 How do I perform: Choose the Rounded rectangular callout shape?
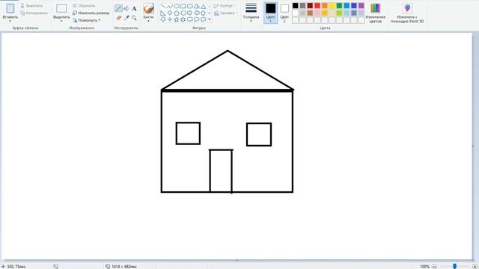click(190, 19)
